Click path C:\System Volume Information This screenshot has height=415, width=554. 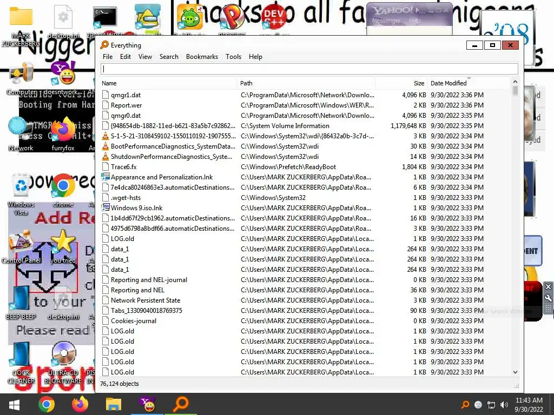click(x=285, y=125)
